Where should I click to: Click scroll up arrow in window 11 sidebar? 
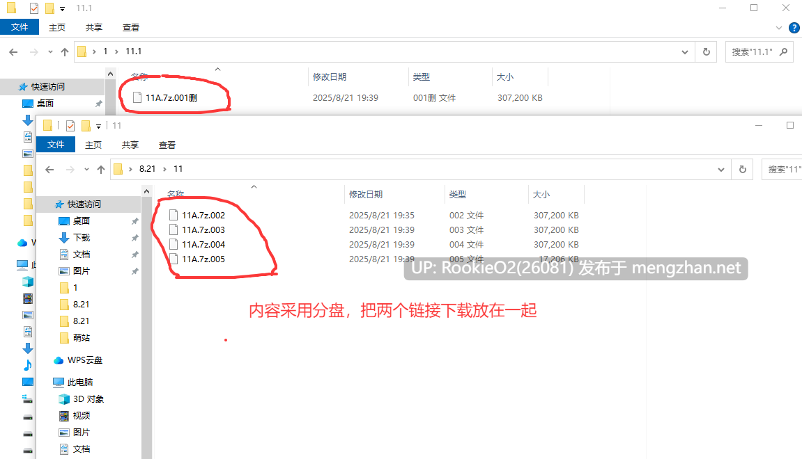(x=147, y=191)
